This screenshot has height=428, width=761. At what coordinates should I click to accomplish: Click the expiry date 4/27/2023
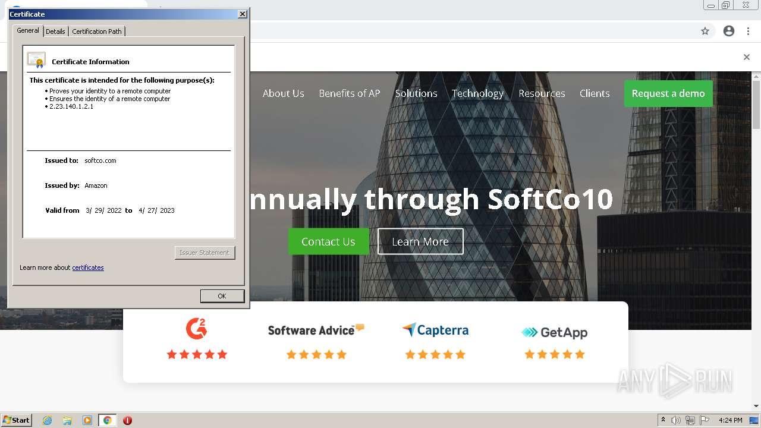[156, 210]
